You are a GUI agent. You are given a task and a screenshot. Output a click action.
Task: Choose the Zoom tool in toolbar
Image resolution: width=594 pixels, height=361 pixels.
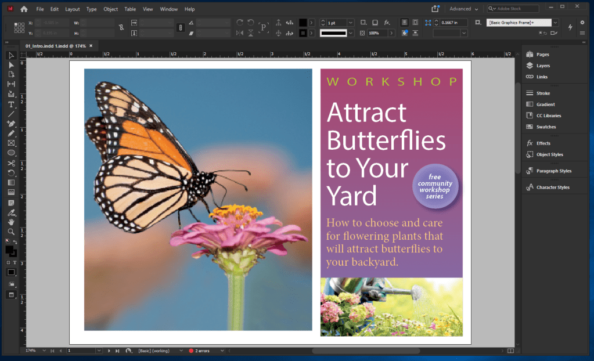pos(11,232)
